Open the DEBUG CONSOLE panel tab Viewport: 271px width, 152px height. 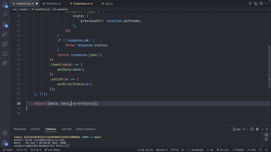[x=86, y=129]
